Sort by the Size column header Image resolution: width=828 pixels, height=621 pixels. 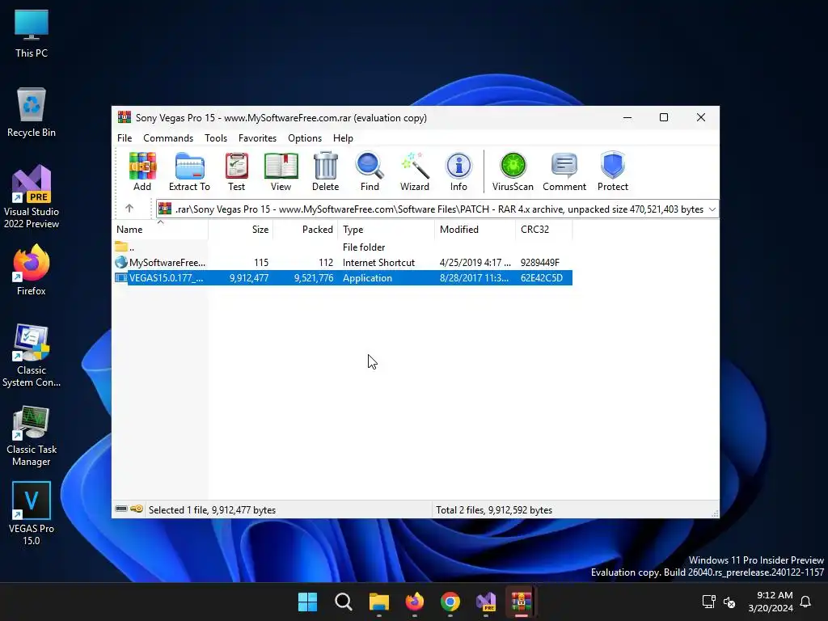241,229
